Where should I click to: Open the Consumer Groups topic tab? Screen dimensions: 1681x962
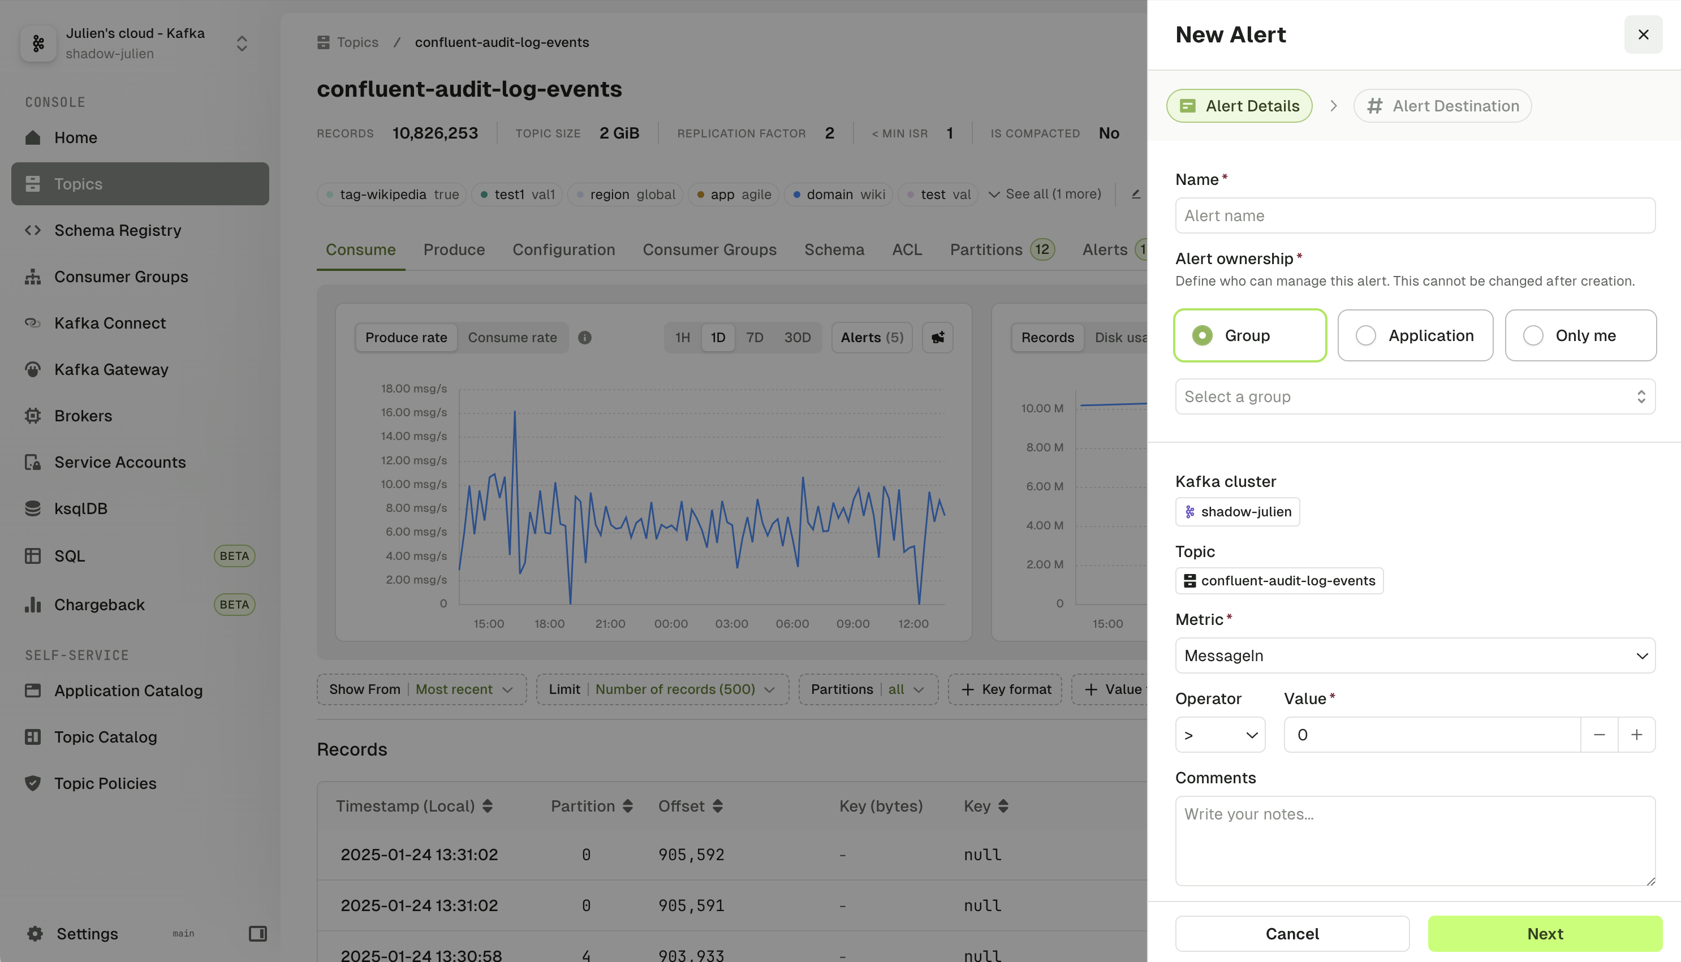click(x=709, y=250)
